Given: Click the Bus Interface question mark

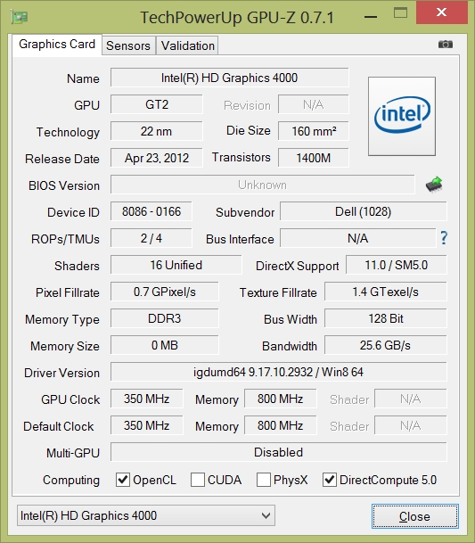Looking at the screenshot, I should [444, 238].
